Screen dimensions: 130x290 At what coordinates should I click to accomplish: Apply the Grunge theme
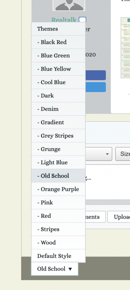58,149
